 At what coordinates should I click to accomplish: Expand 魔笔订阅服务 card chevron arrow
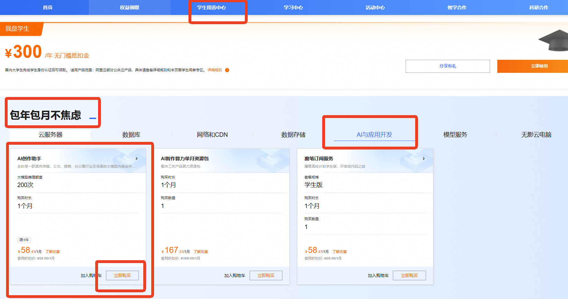click(423, 158)
